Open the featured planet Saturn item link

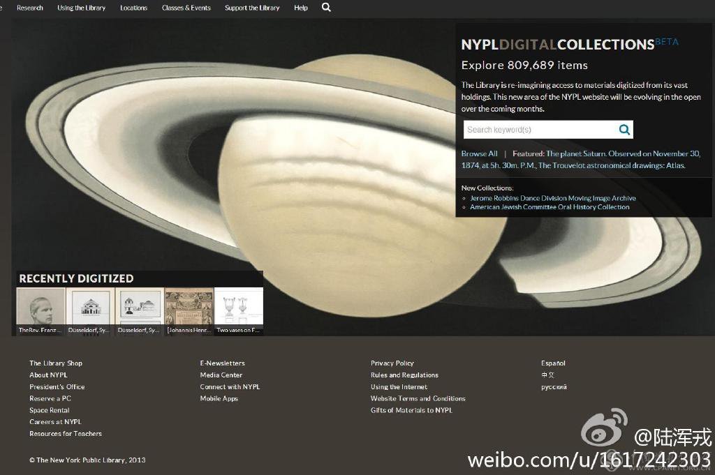(580, 160)
